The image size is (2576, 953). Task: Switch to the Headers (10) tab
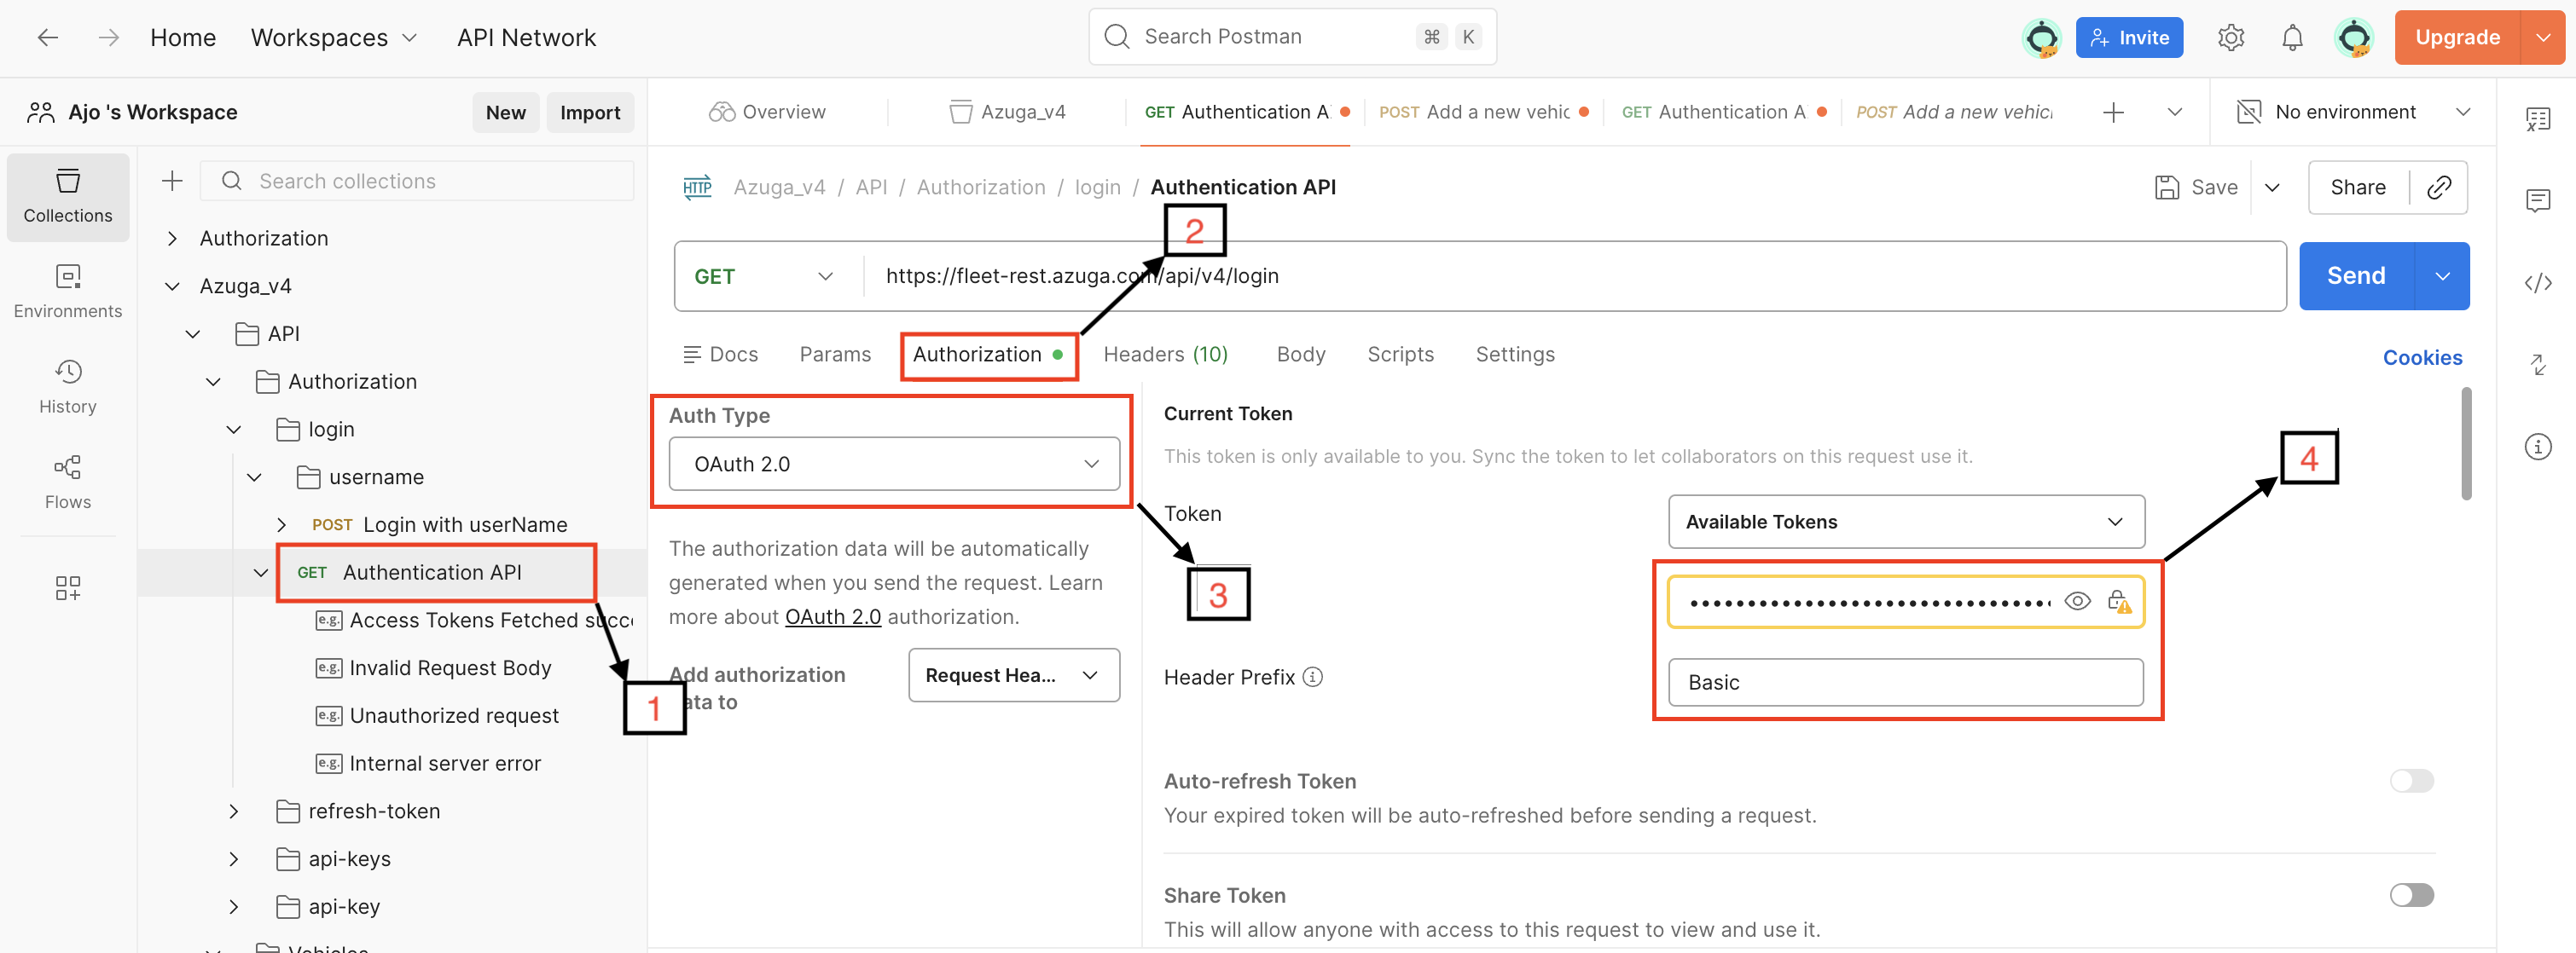click(x=1164, y=355)
